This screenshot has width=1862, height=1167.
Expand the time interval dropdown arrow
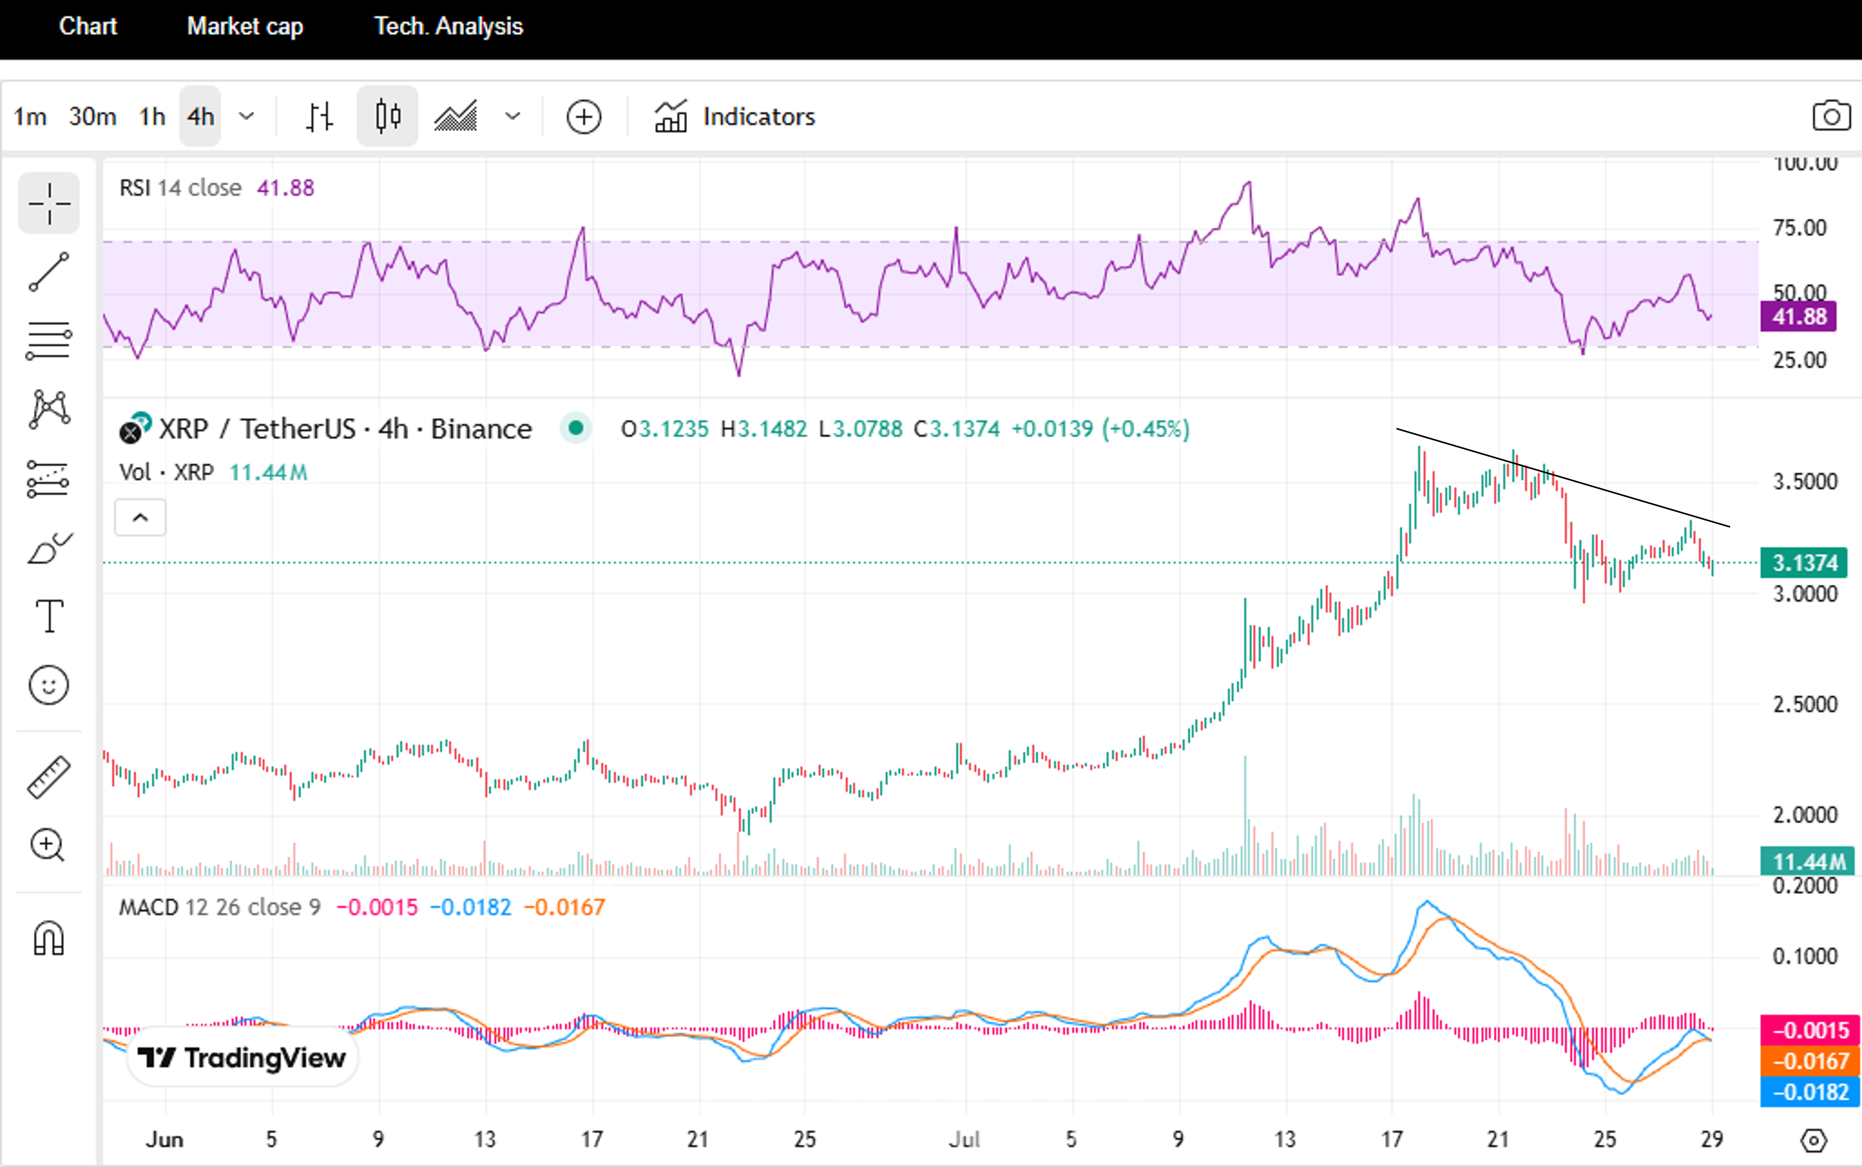(246, 116)
